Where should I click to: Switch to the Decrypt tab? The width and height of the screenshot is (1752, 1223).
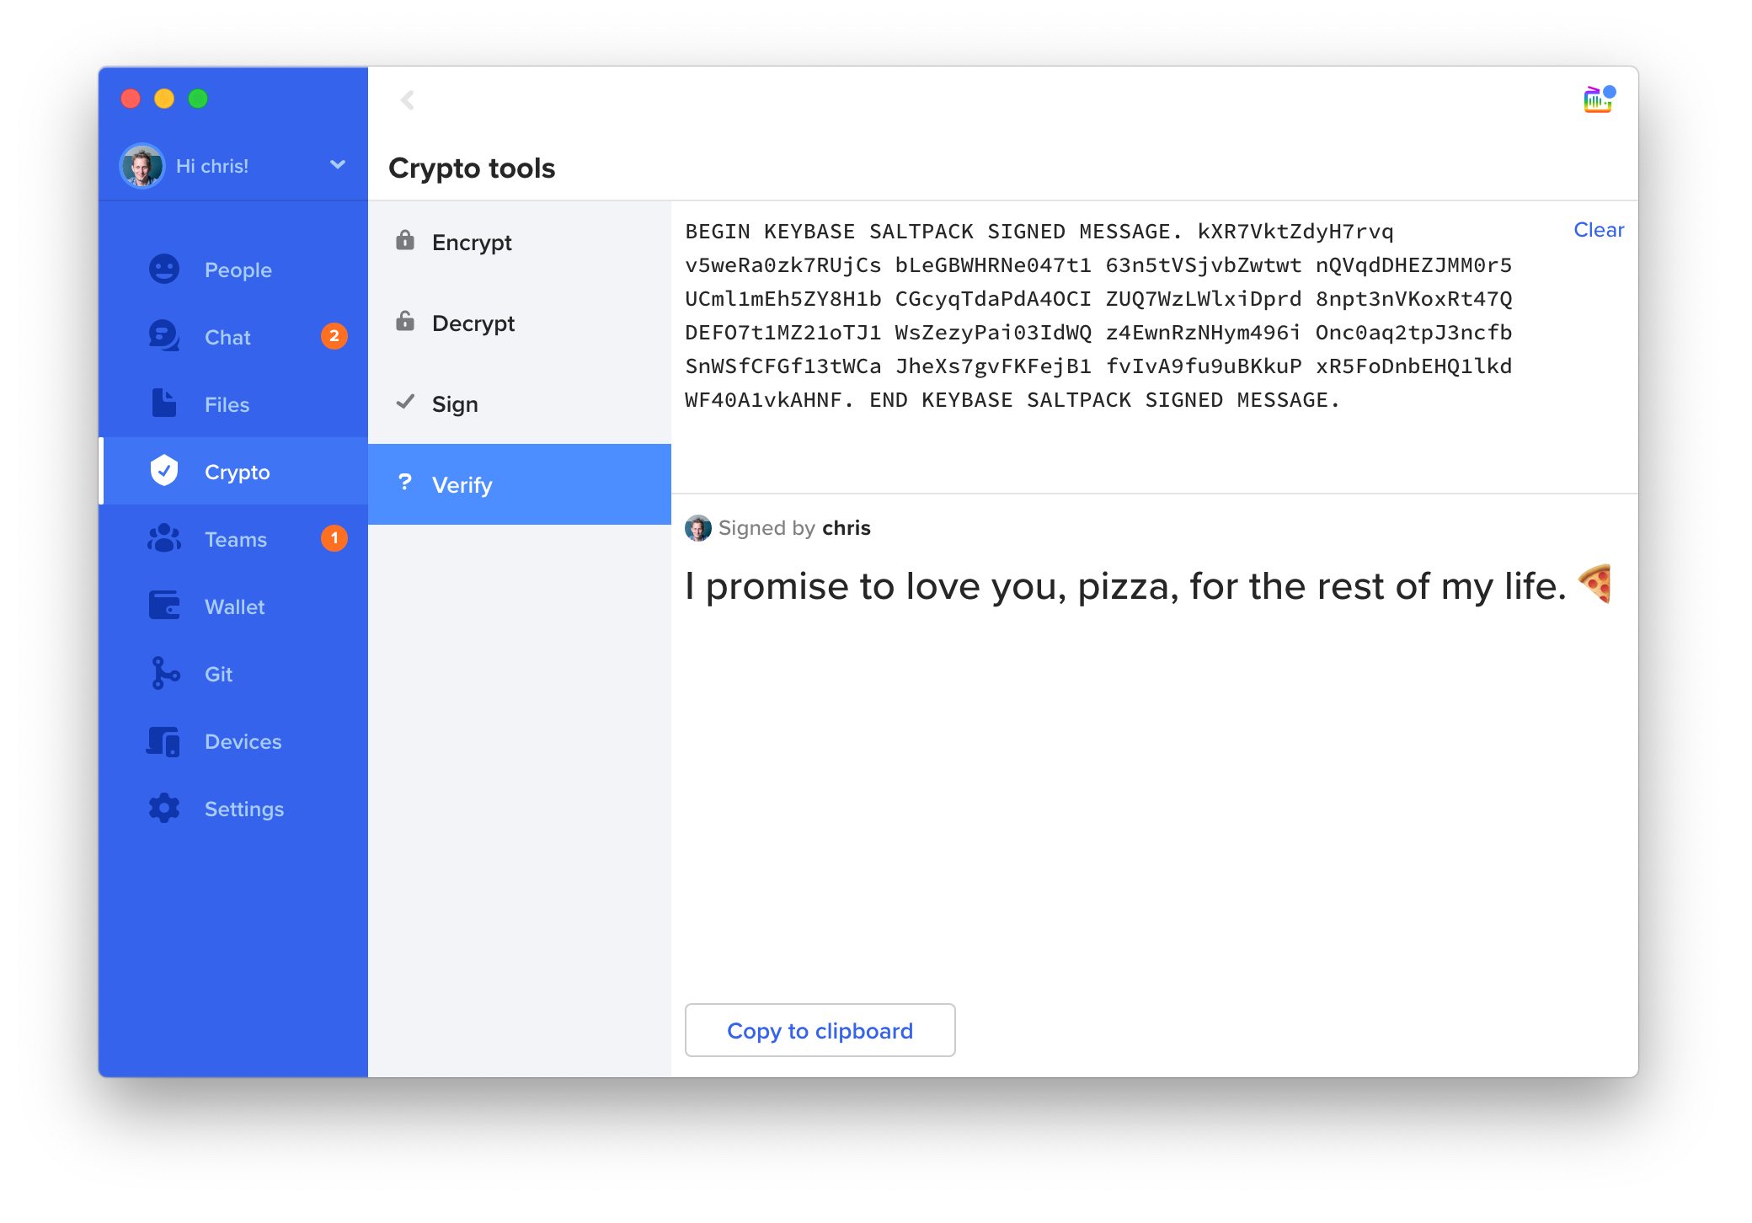(x=520, y=323)
